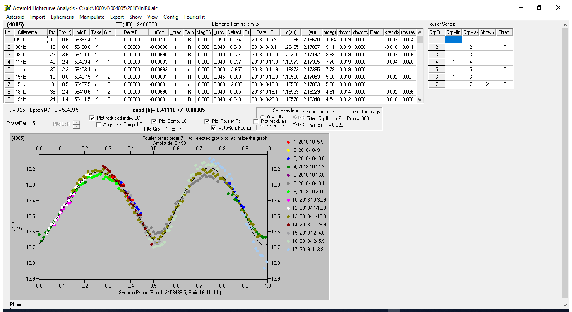
Task: Click the main window scrollbar down arrow
Action: pos(565,305)
